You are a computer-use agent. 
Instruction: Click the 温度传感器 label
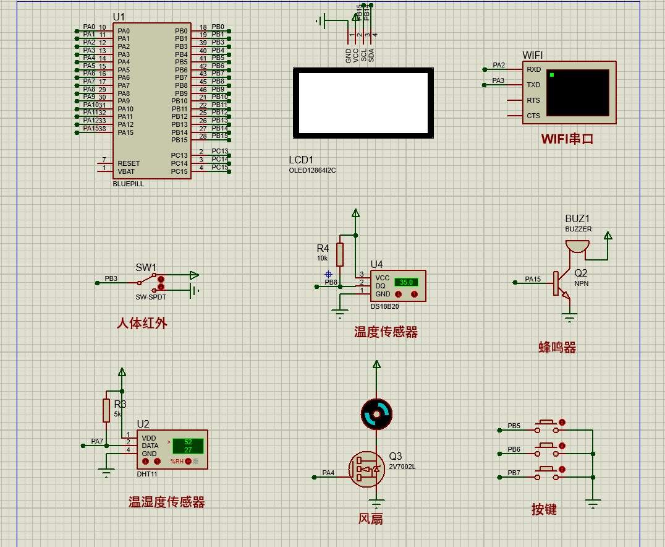coord(386,332)
